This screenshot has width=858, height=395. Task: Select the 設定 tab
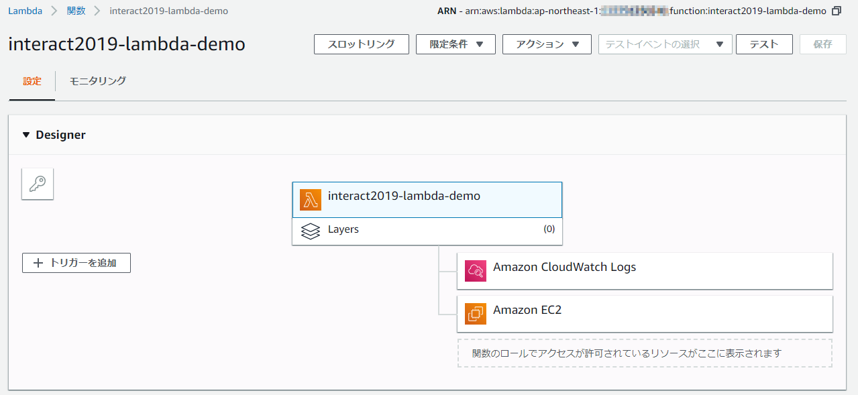[32, 80]
